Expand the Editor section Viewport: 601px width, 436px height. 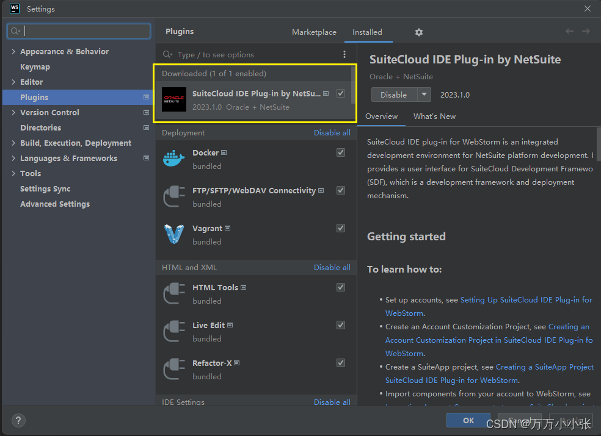click(12, 82)
